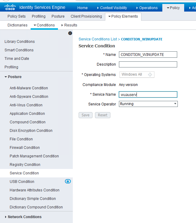The height and width of the screenshot is (223, 196).
Task: Click Identity Services Engine title
Action: tap(42, 7)
